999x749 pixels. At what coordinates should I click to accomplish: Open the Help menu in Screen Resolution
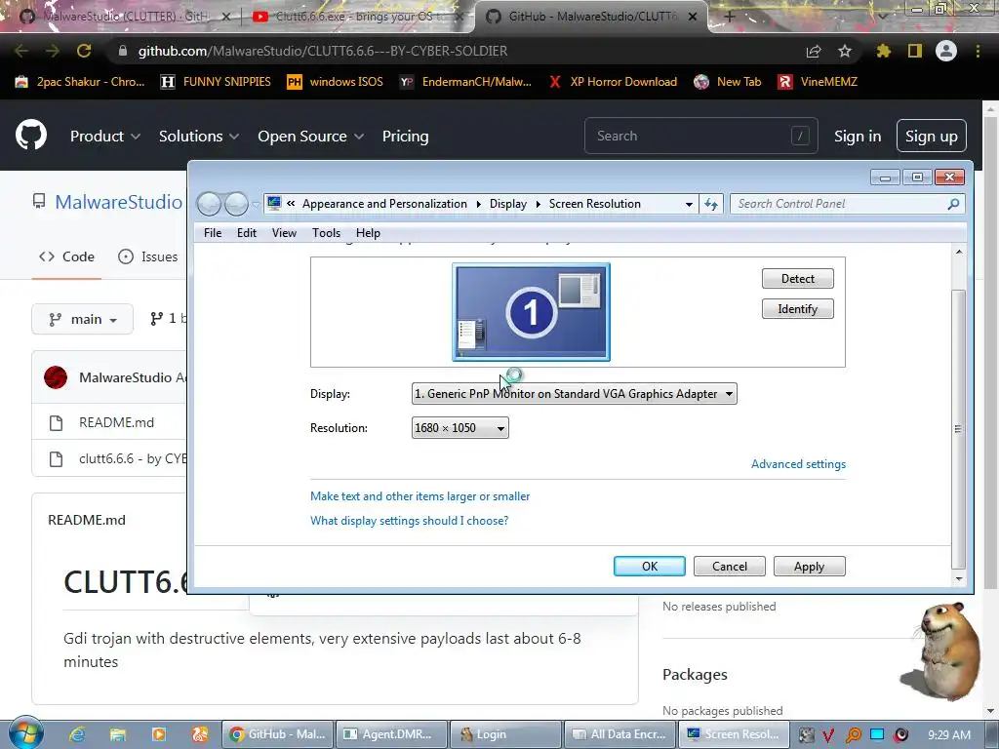coord(368,233)
